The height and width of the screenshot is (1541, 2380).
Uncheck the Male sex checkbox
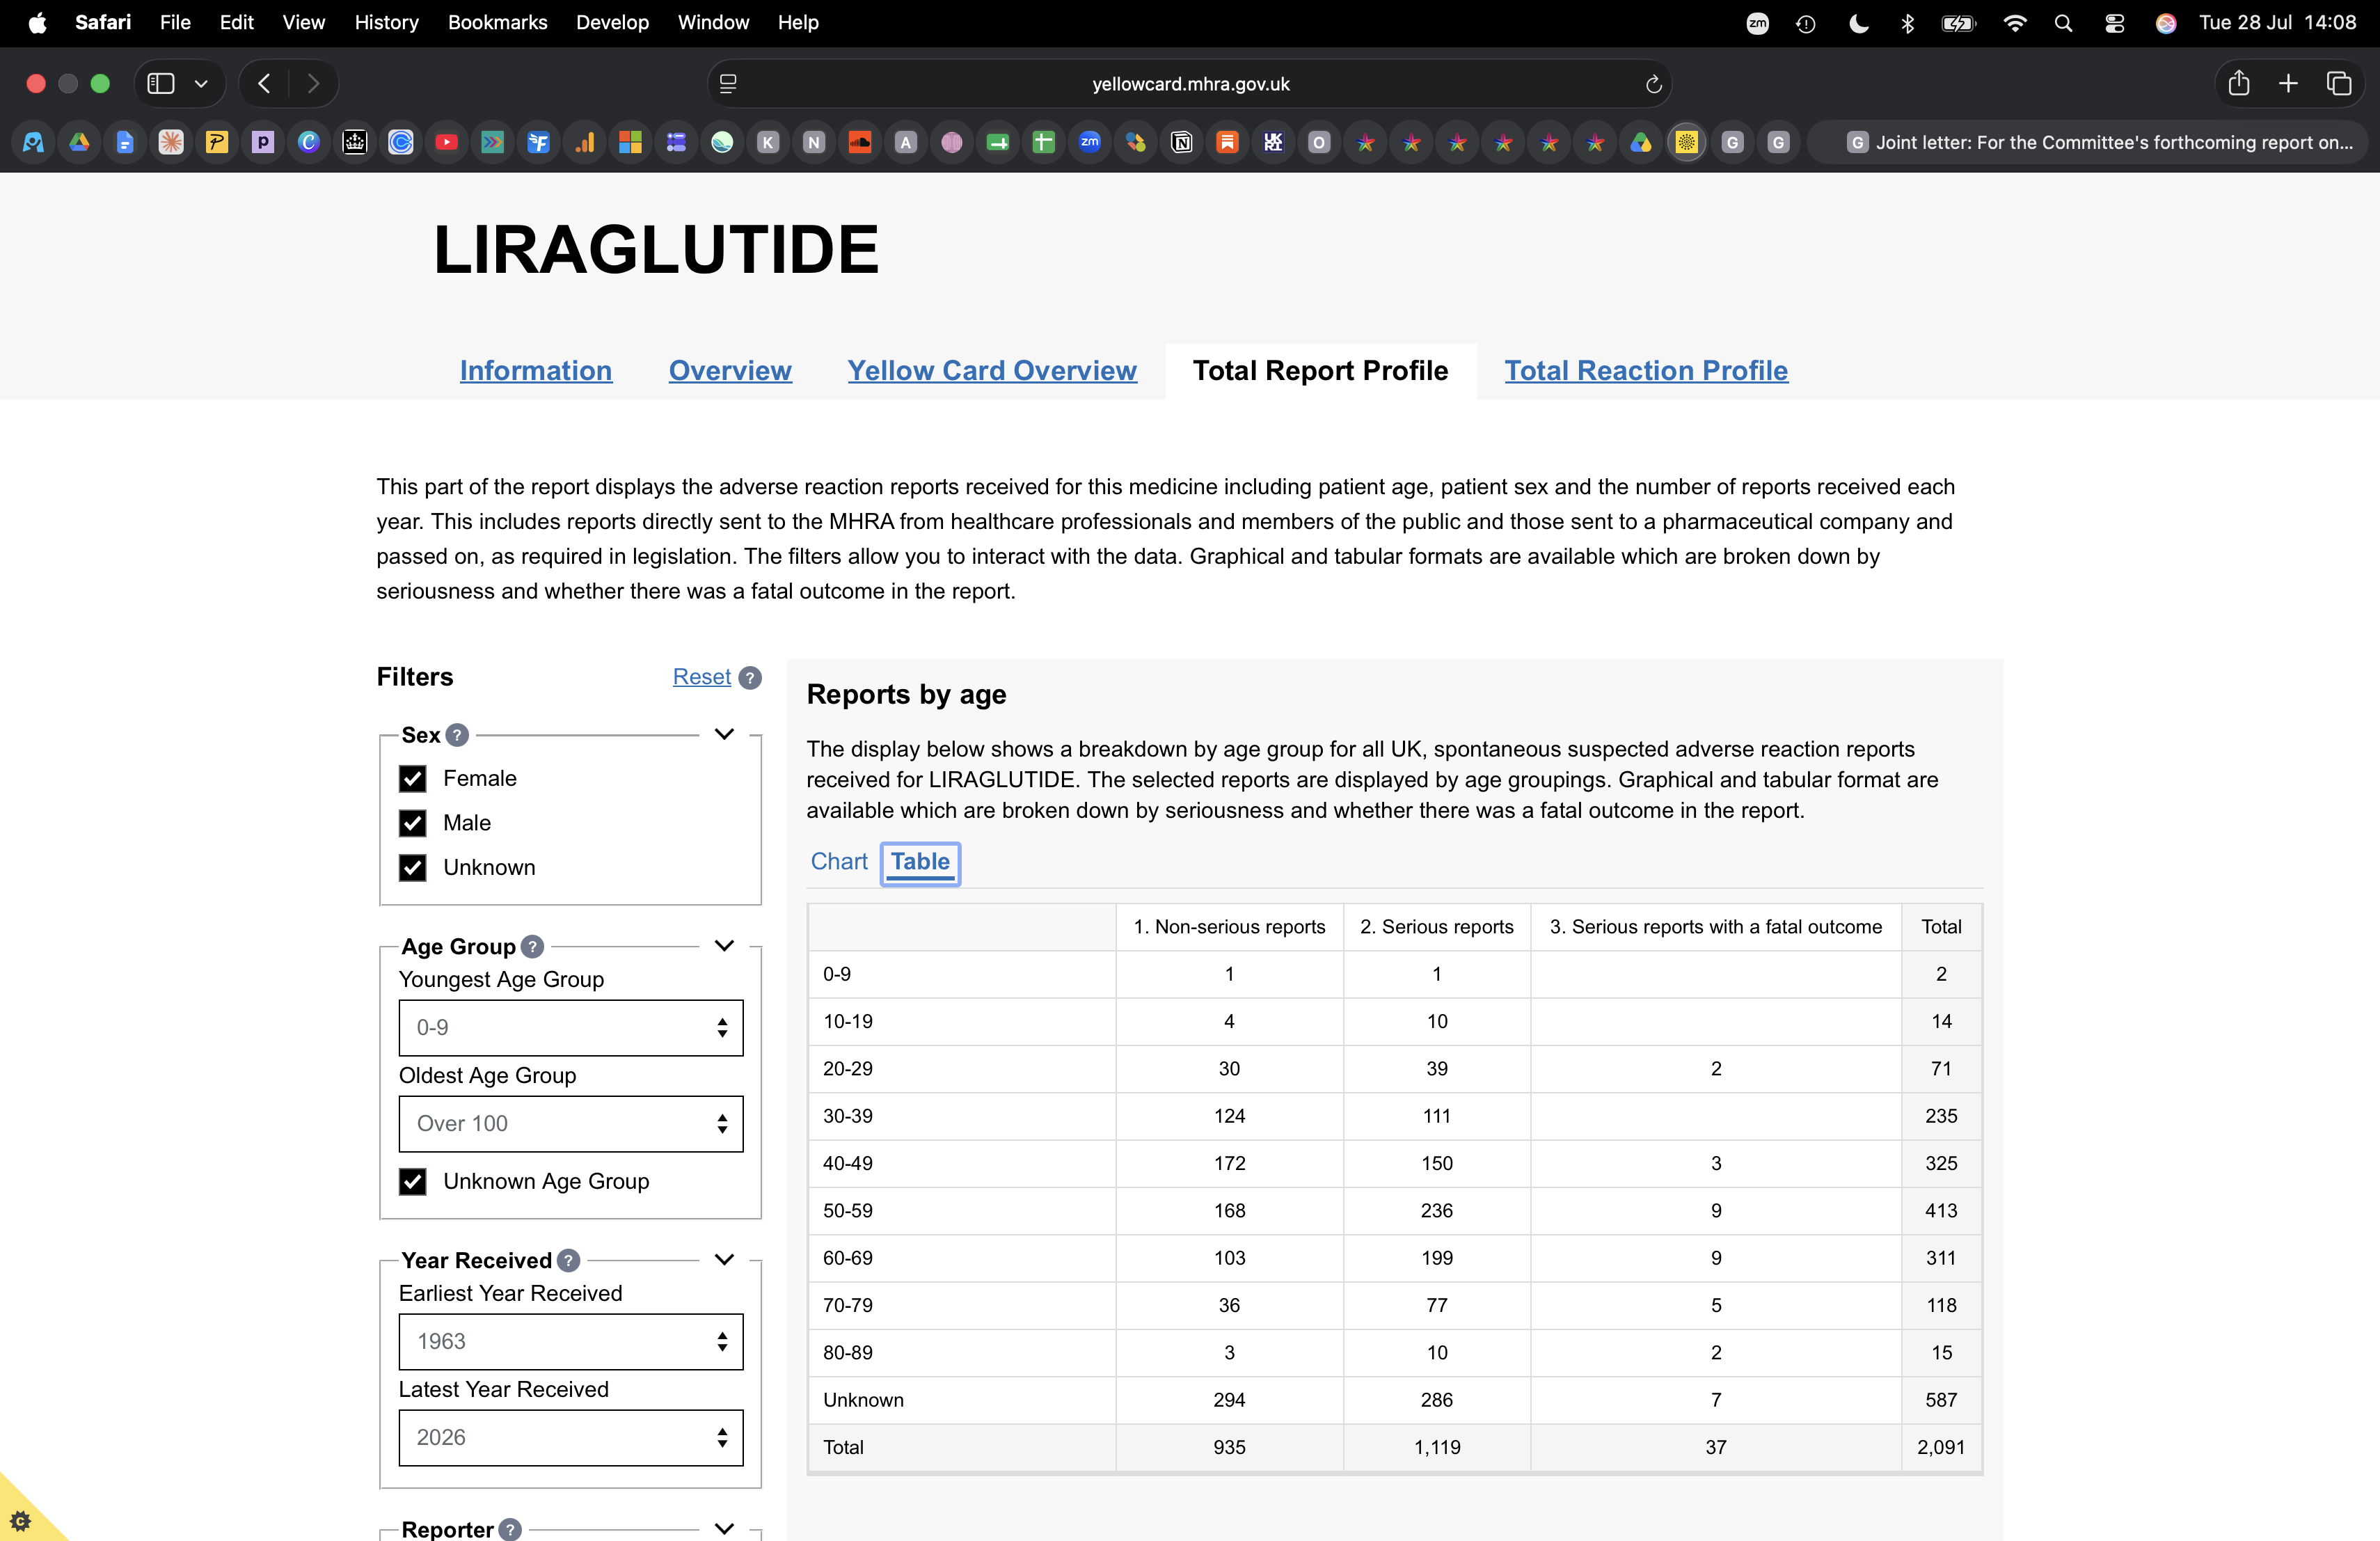click(413, 823)
